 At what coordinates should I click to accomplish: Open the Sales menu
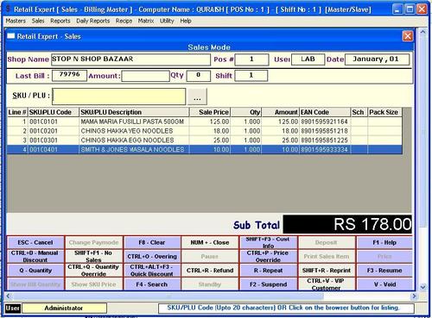pyautogui.click(x=38, y=21)
